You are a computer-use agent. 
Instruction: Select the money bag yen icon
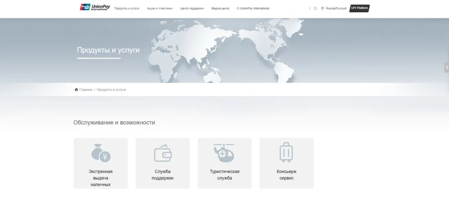101,153
